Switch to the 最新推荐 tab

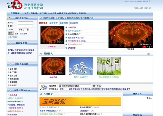tap(54, 23)
